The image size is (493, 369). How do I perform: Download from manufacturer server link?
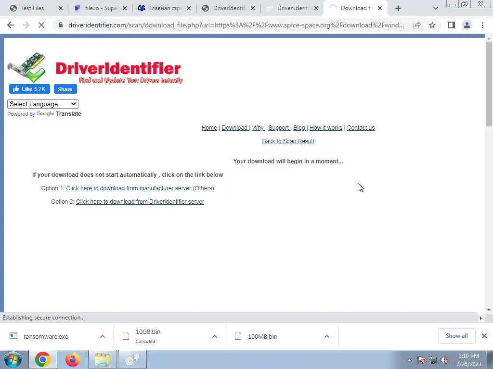pyautogui.click(x=129, y=188)
